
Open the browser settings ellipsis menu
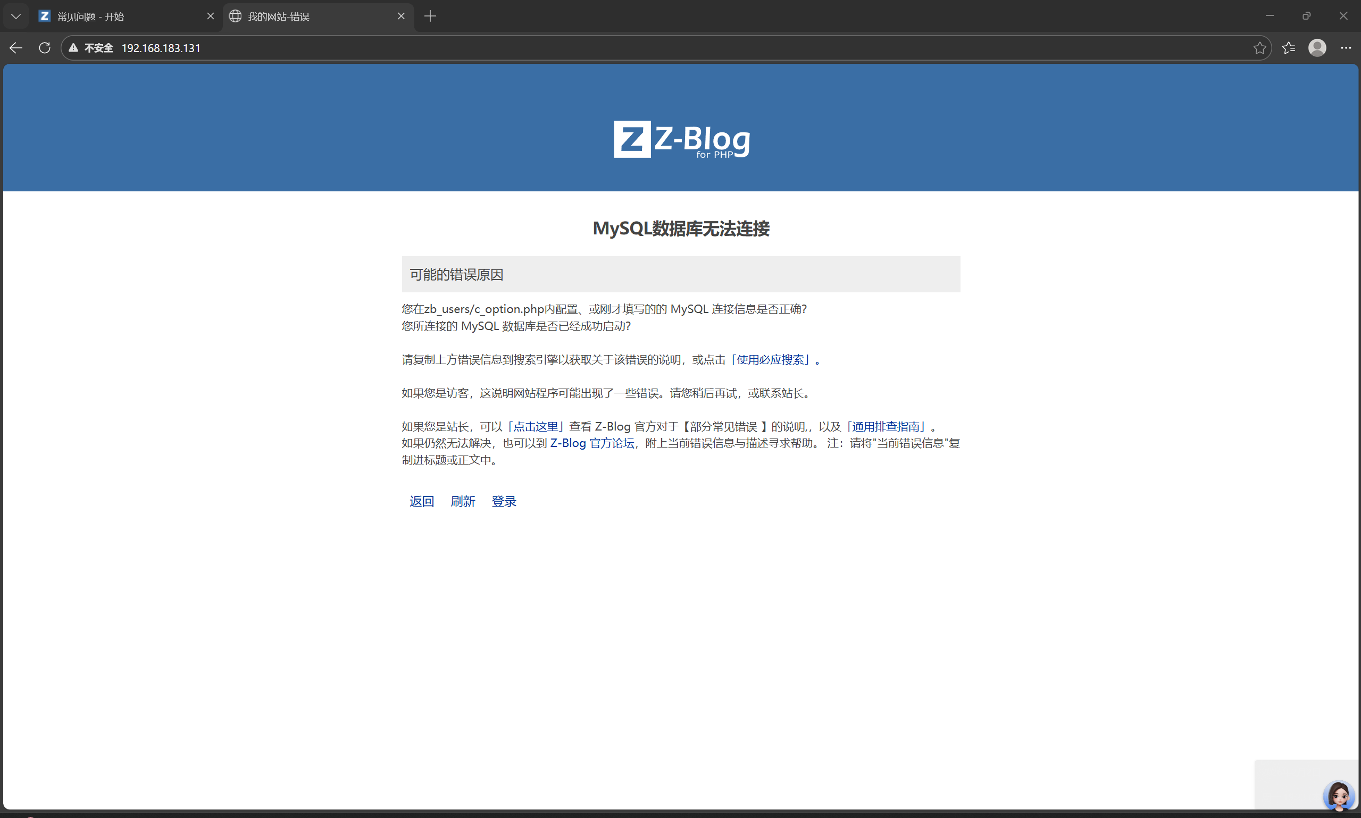tap(1346, 48)
